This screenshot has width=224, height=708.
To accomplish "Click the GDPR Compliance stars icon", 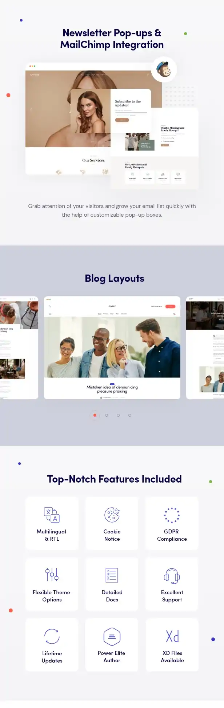I will (172, 515).
